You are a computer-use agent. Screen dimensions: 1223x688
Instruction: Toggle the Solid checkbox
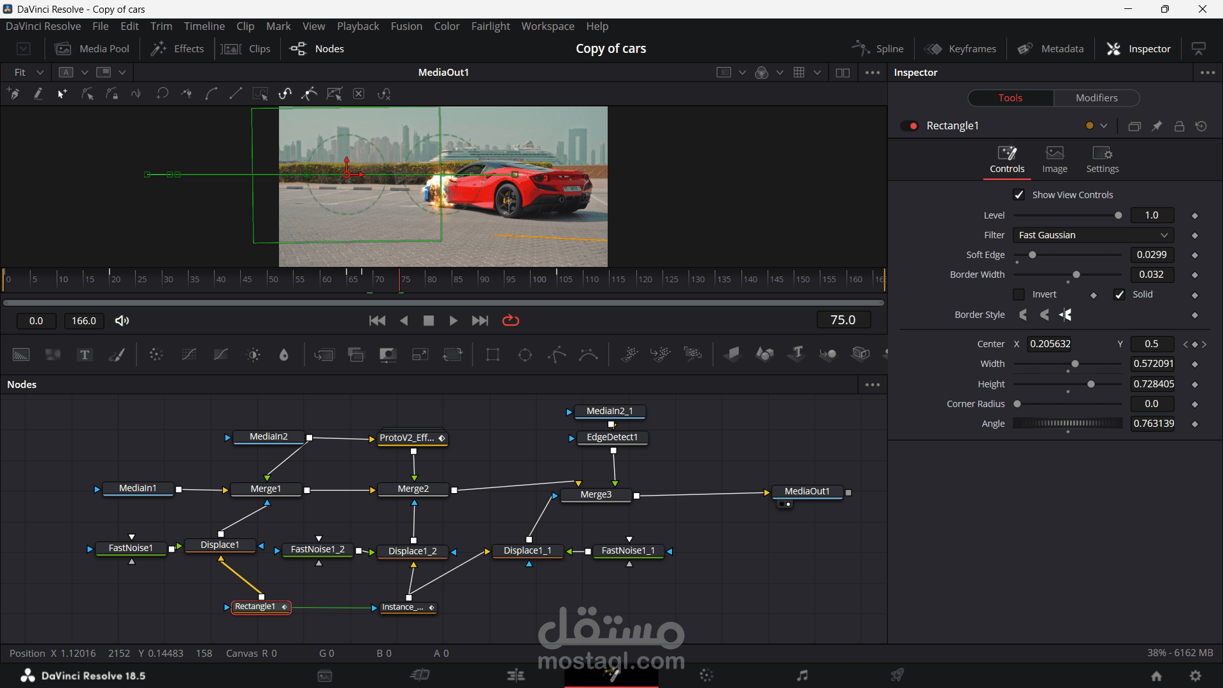[x=1119, y=294]
